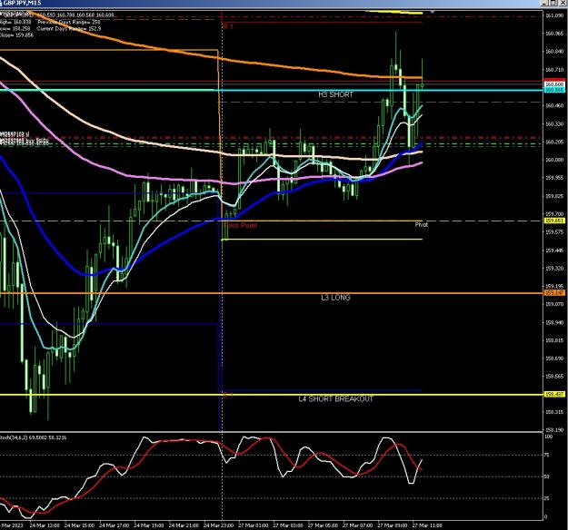Screen dimensions: 568x530
Task: Click the 24 Mar 17:00 time label
Action: [115, 525]
